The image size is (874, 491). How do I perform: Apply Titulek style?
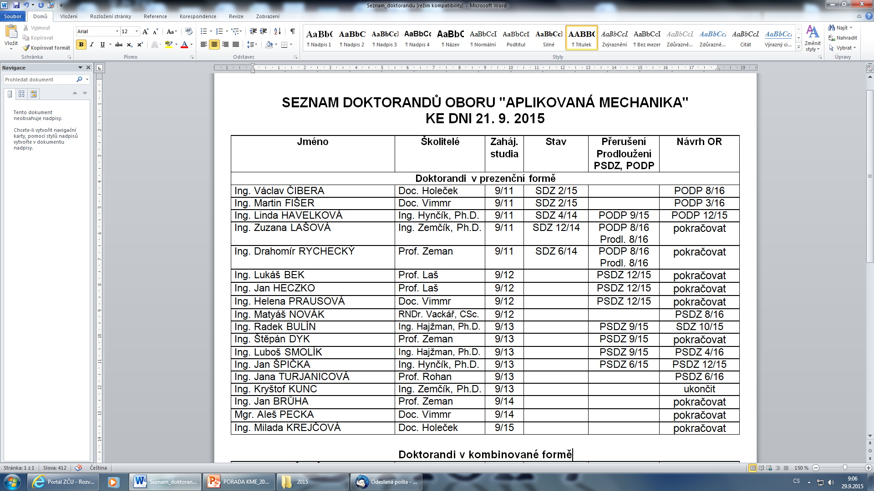point(582,38)
